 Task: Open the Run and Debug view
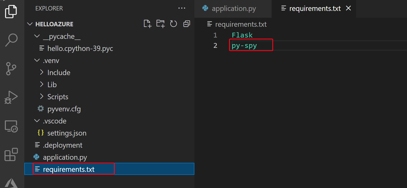tap(11, 97)
